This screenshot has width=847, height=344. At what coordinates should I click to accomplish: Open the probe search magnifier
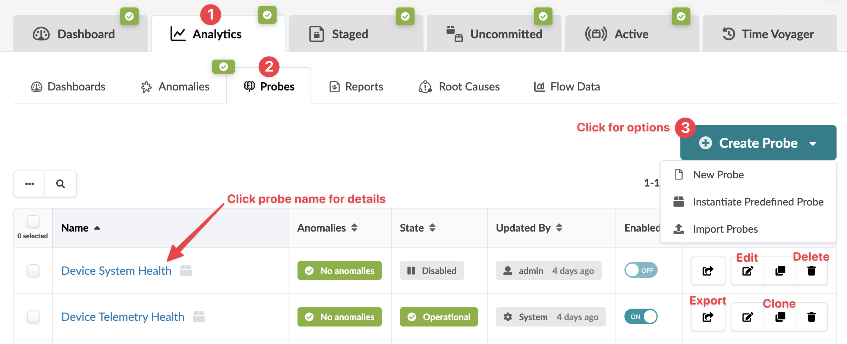[60, 184]
